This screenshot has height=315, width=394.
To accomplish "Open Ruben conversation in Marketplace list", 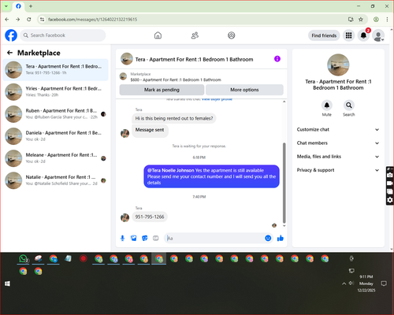I will tap(55, 114).
